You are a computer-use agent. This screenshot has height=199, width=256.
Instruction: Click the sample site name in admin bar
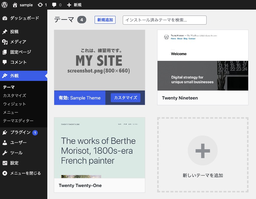(26, 5)
